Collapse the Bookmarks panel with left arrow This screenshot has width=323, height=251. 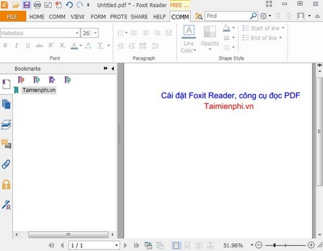[112, 69]
